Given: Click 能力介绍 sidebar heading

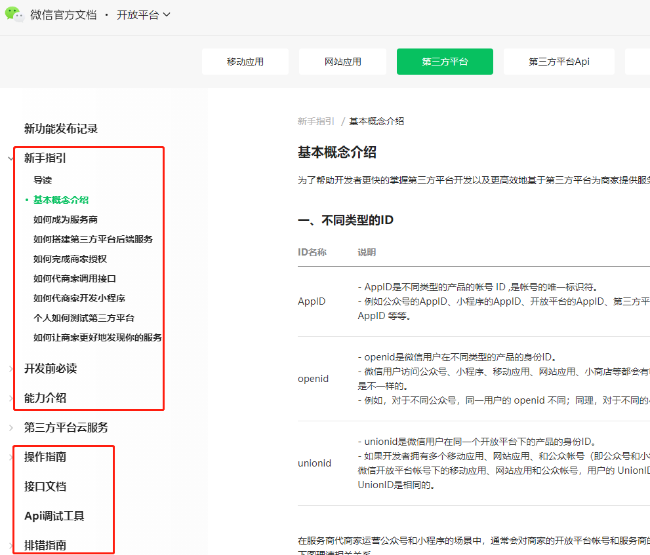Looking at the screenshot, I should tap(45, 398).
